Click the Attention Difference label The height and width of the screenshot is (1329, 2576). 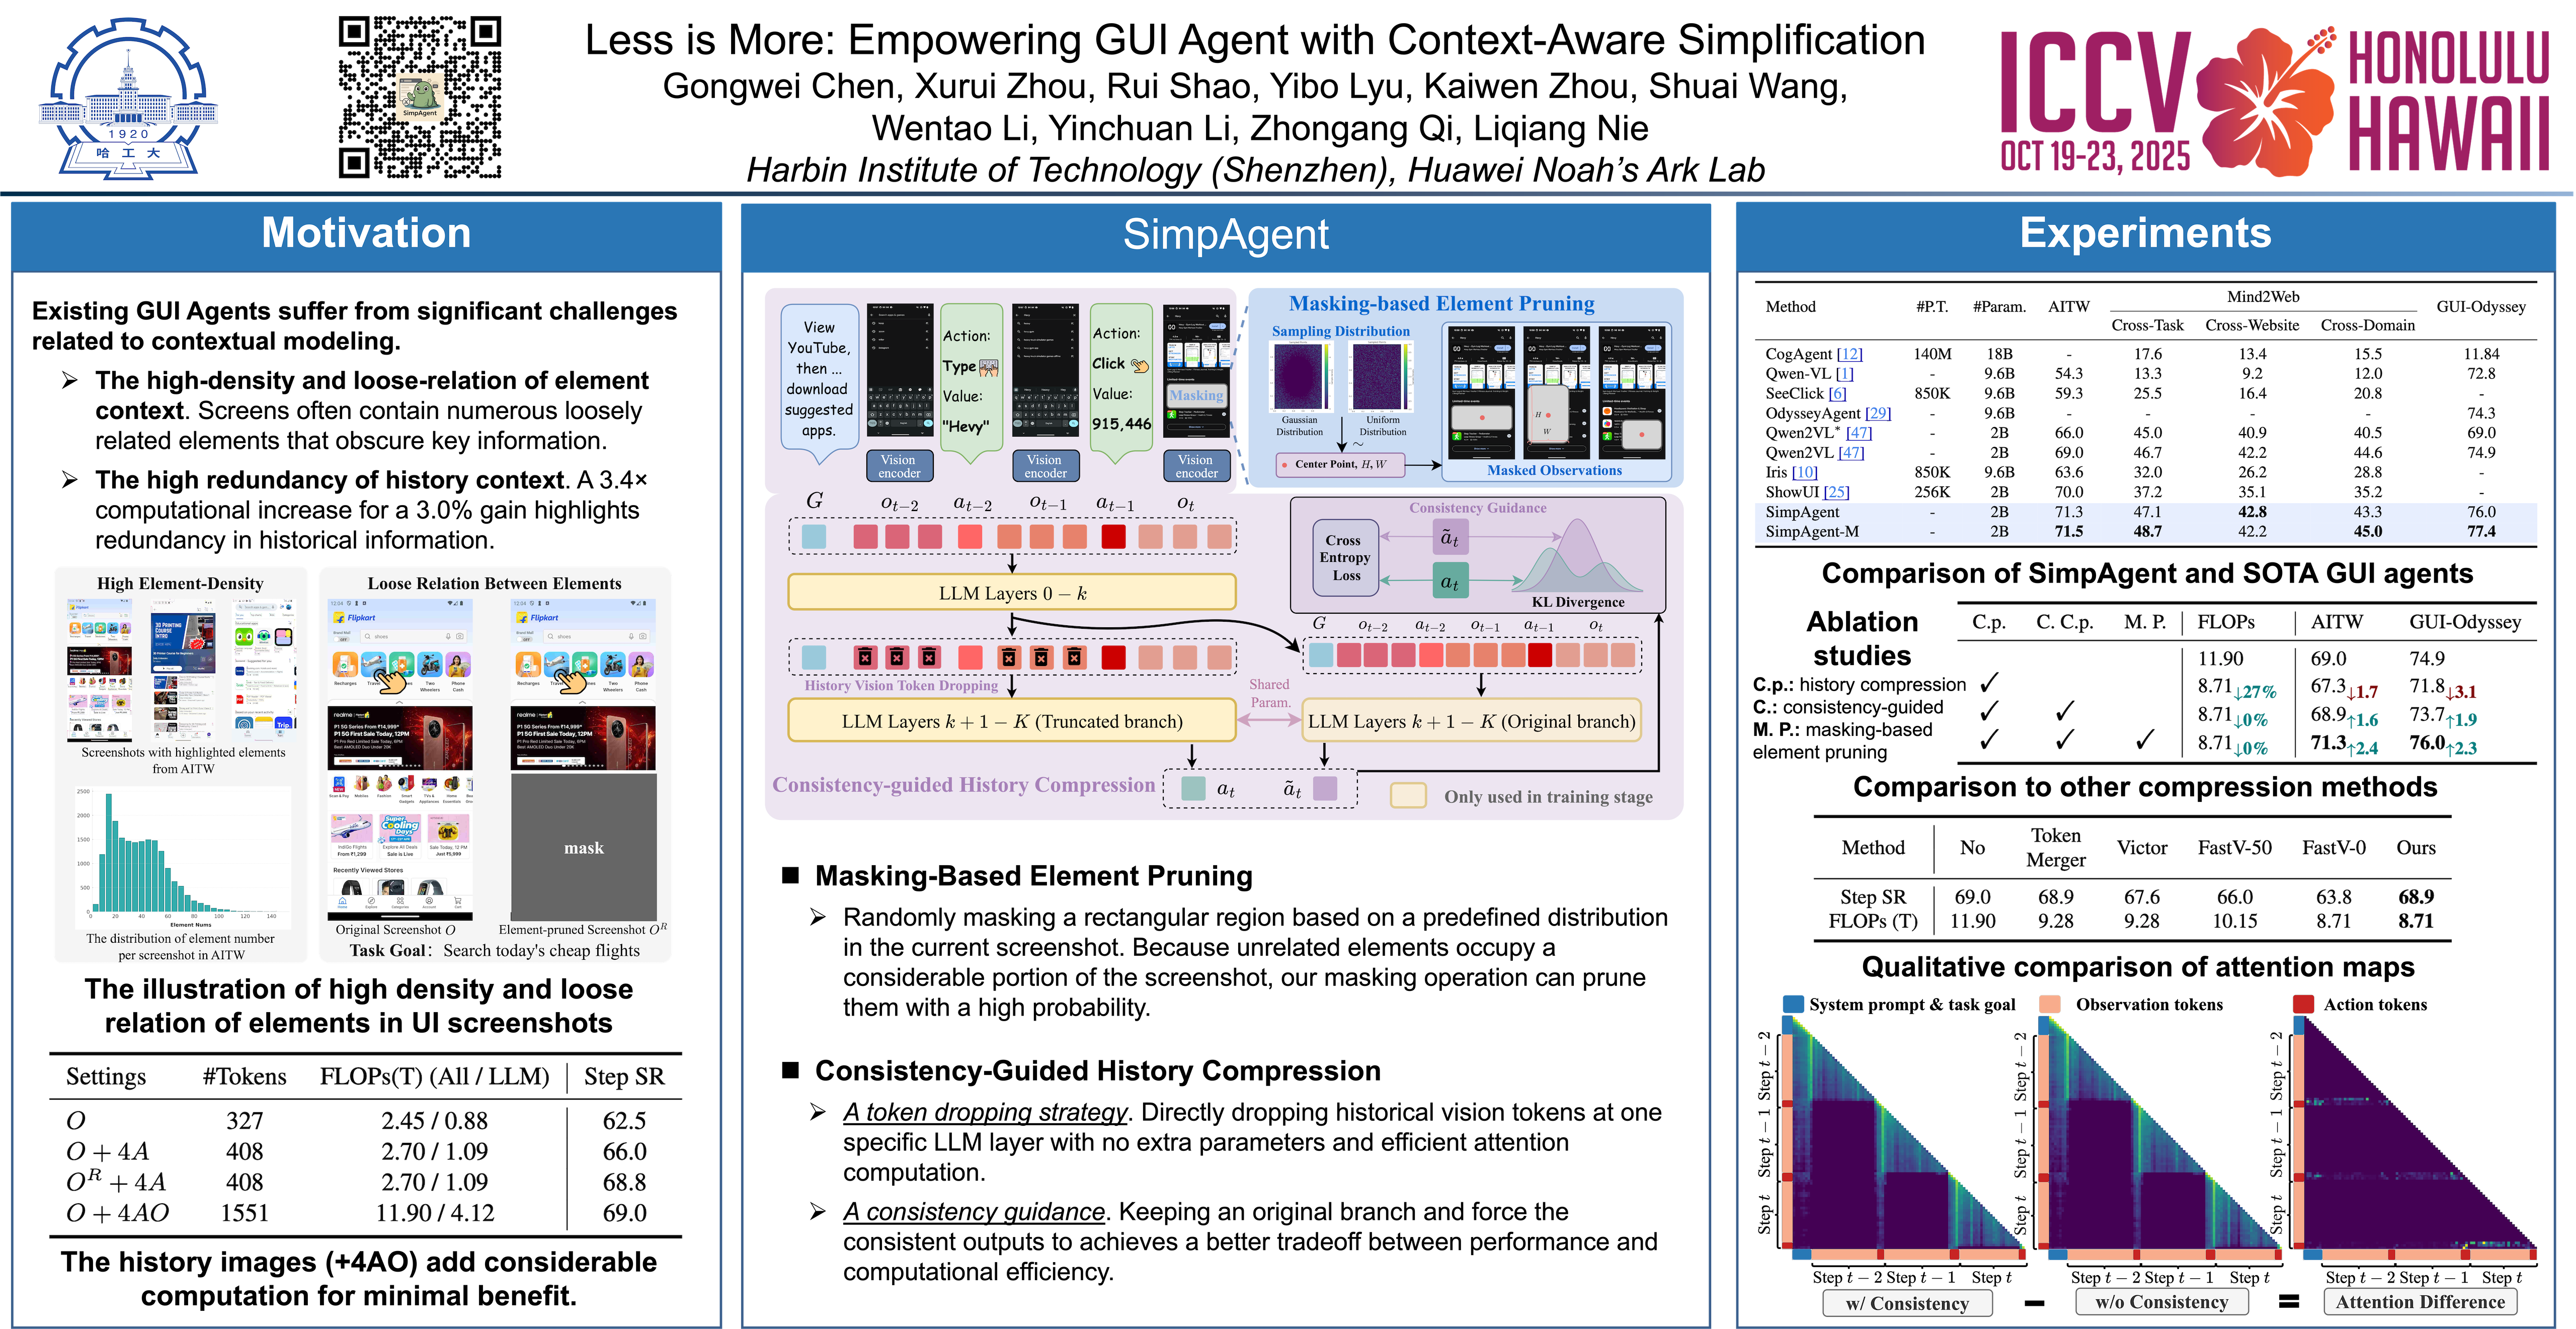[2420, 1301]
